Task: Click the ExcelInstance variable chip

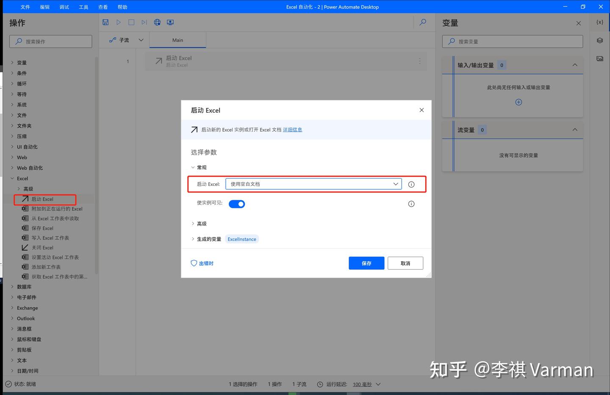Action: coord(241,239)
